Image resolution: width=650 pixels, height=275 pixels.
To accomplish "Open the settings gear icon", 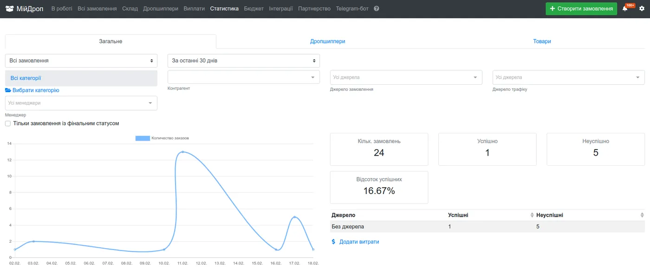I will click(x=642, y=9).
